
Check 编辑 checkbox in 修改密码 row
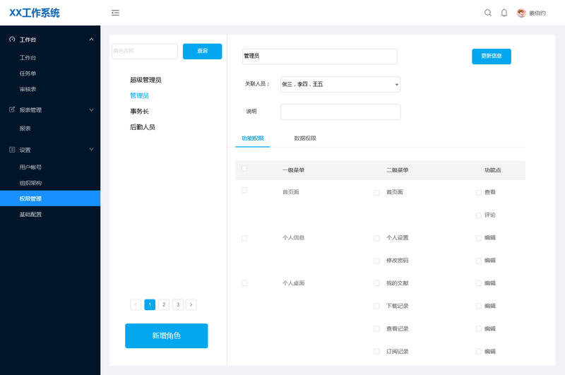pos(479,261)
